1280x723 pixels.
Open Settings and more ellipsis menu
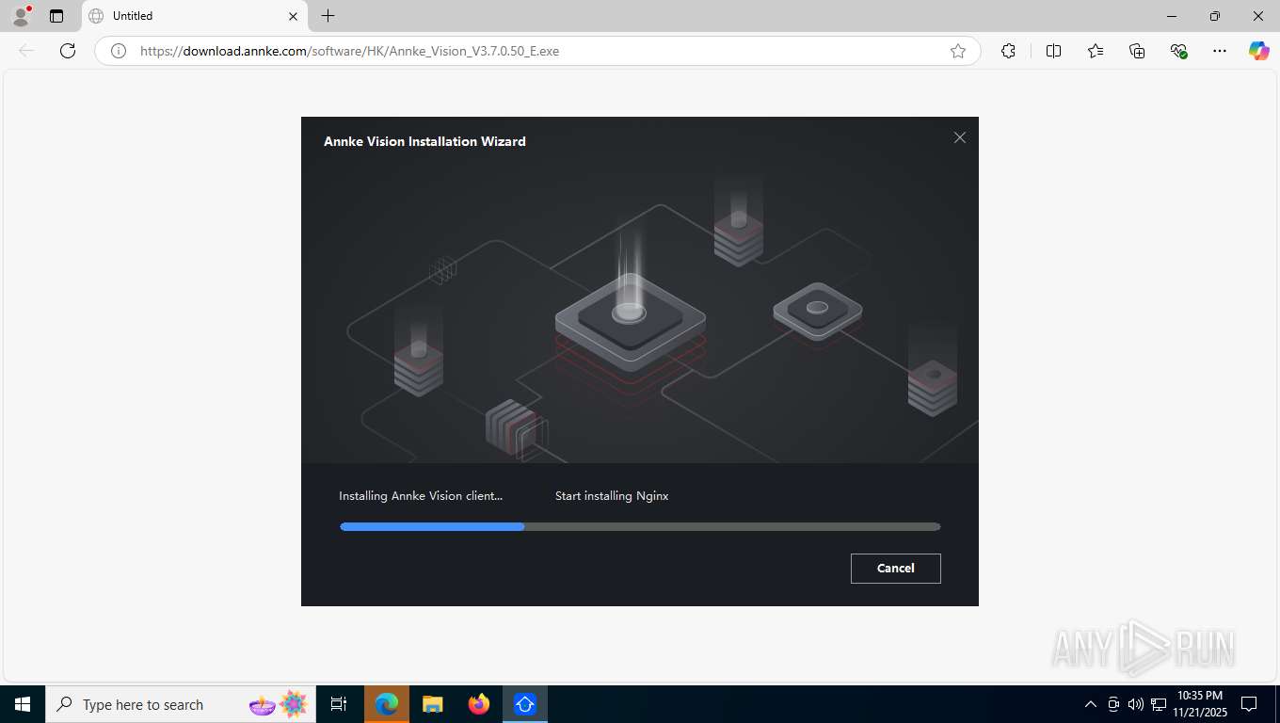click(x=1220, y=51)
